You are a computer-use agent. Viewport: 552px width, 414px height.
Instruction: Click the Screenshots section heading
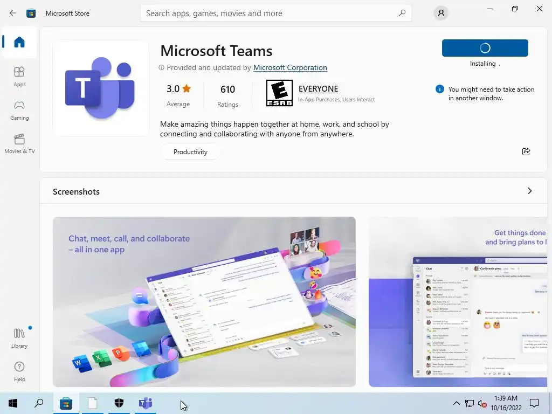pyautogui.click(x=76, y=191)
